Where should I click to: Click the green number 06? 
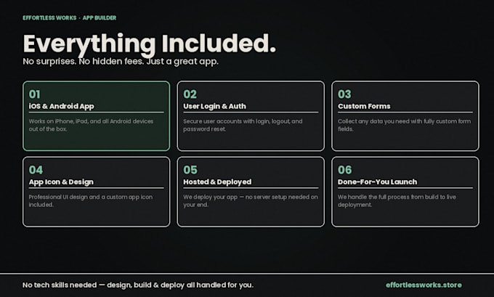tap(344, 170)
